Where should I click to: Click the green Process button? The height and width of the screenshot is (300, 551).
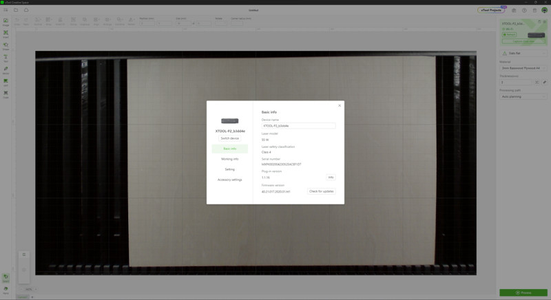(523, 292)
